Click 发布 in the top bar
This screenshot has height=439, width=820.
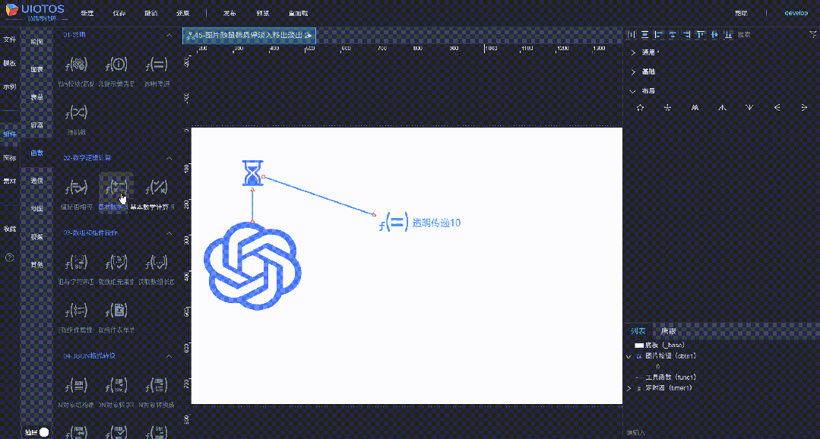tap(230, 13)
